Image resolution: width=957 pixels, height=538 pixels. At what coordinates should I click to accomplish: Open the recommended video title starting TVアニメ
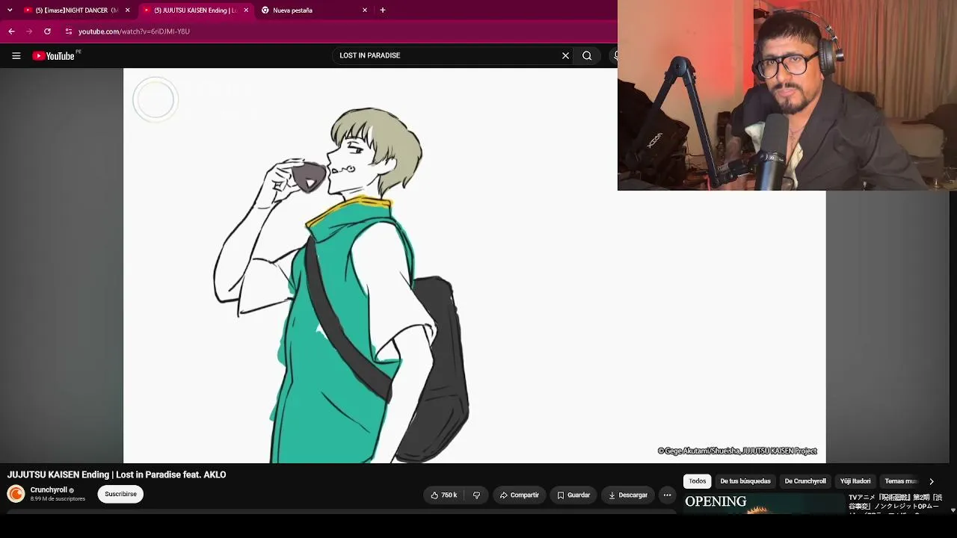point(895,502)
